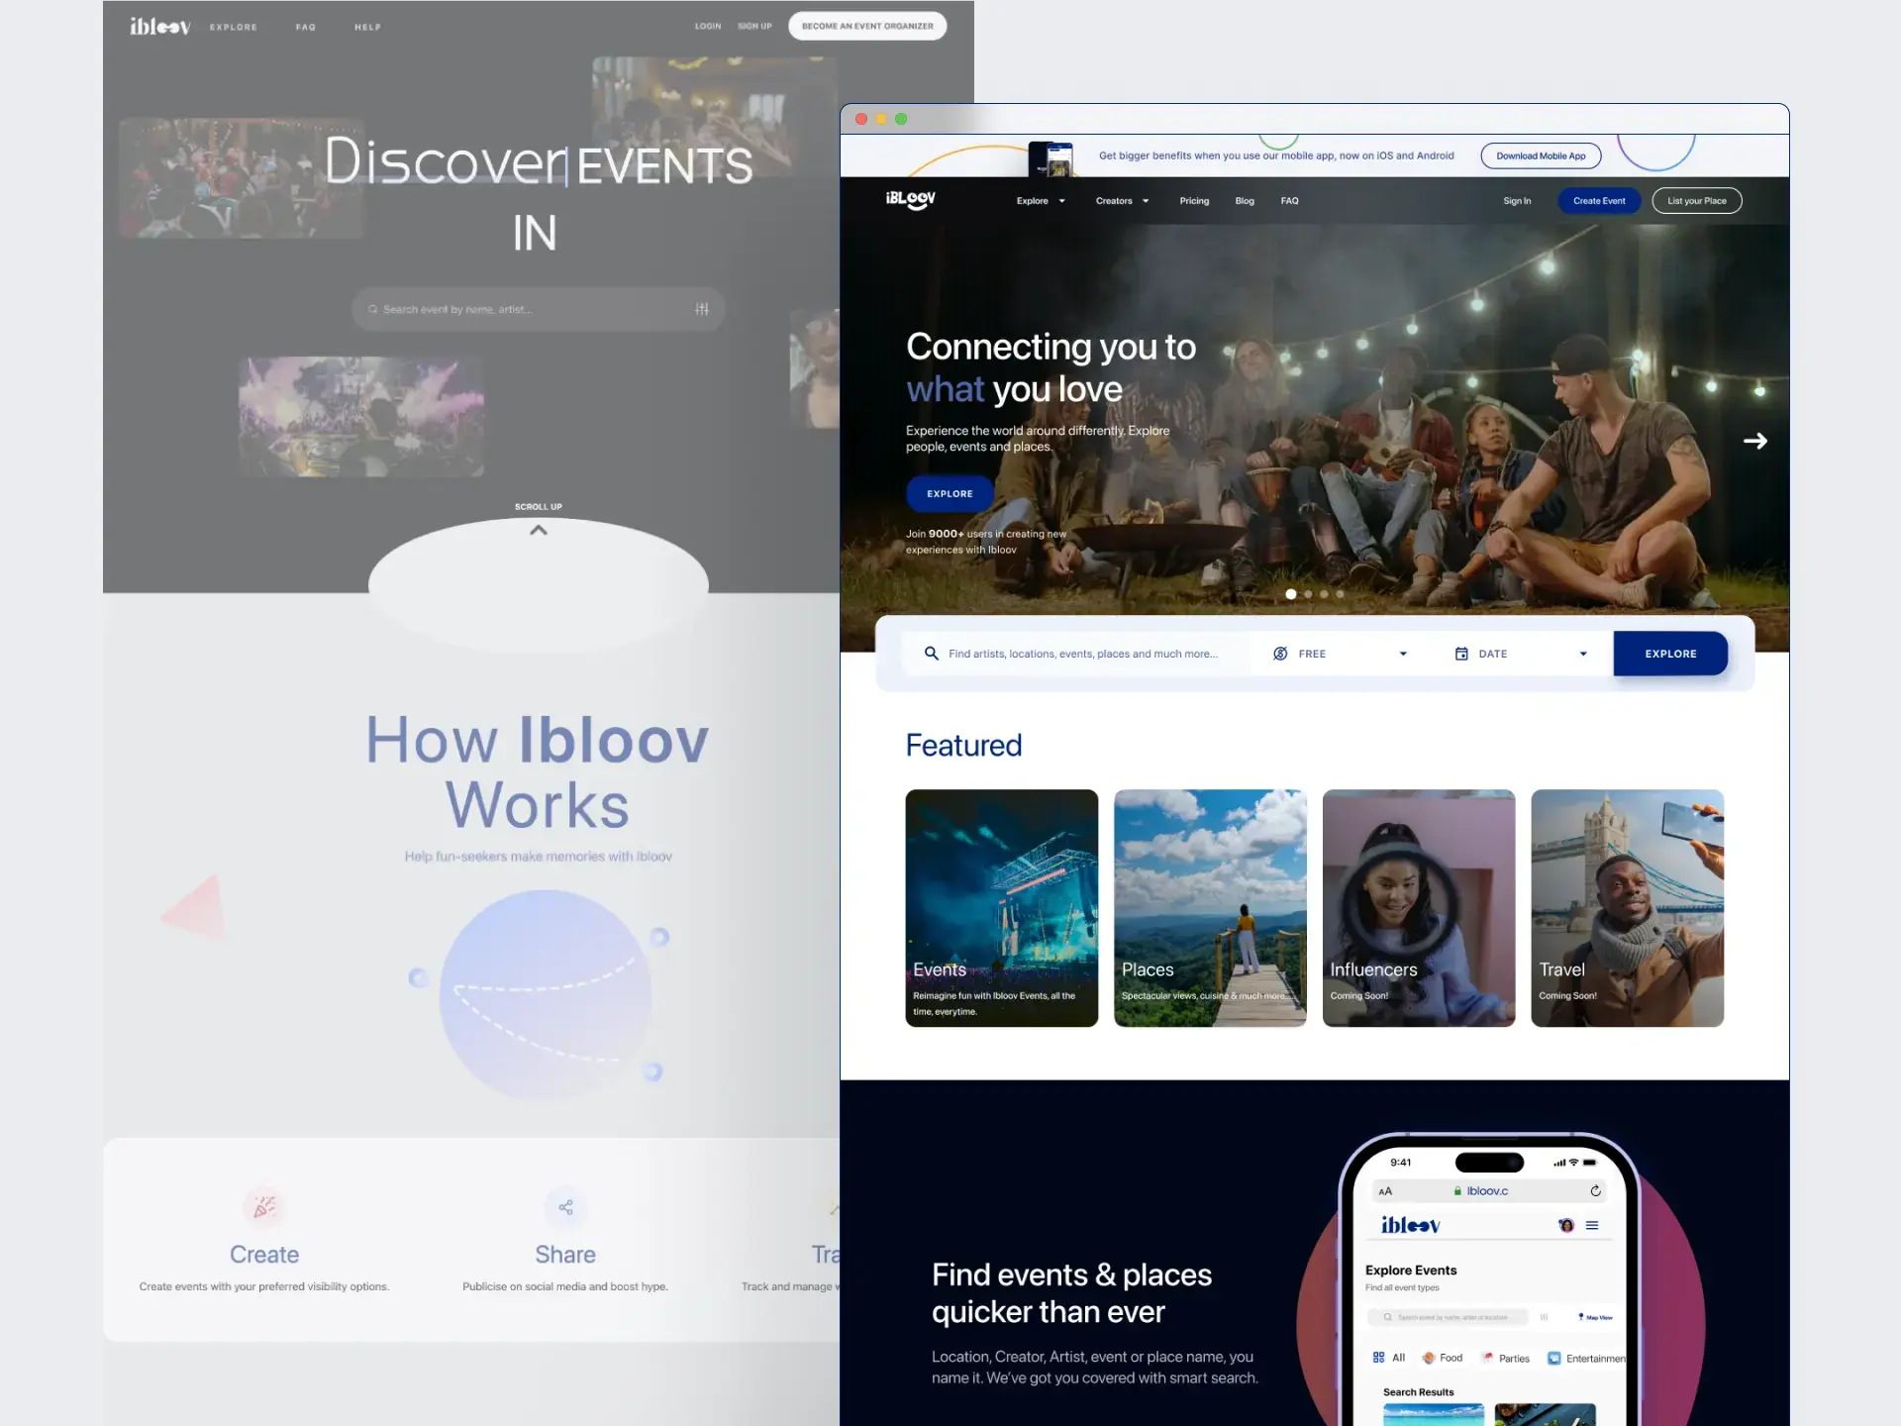Select the second carousel indicator dot

coord(1307,594)
